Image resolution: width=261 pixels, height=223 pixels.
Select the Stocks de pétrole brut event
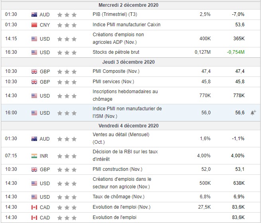pos(116,52)
